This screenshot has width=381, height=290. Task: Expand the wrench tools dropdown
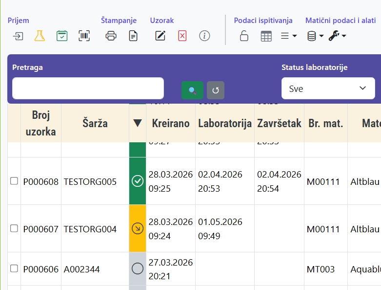pos(337,36)
